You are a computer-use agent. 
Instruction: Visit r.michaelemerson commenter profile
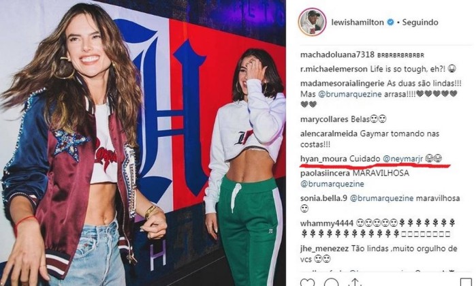334,69
